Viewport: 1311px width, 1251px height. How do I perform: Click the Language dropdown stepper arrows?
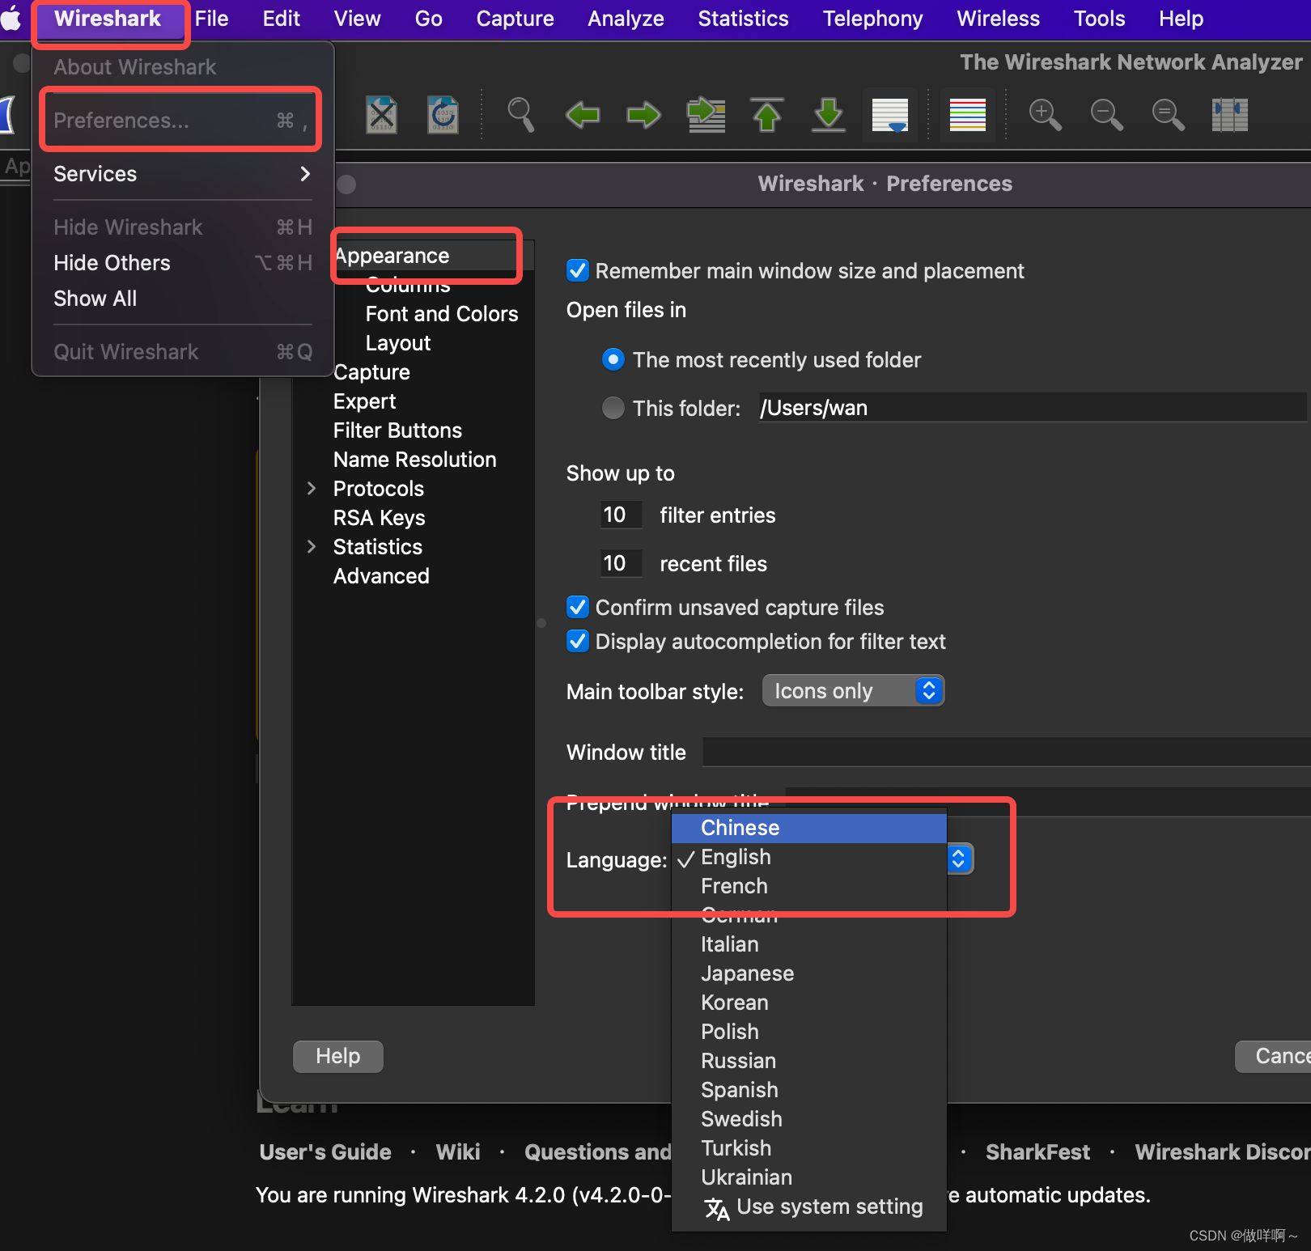click(960, 859)
